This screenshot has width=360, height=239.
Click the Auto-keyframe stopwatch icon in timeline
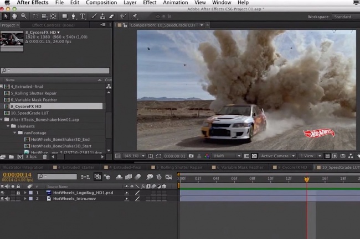[x=159, y=177]
